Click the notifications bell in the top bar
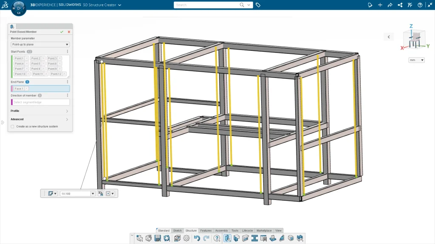The width and height of the screenshot is (435, 244). [370, 5]
